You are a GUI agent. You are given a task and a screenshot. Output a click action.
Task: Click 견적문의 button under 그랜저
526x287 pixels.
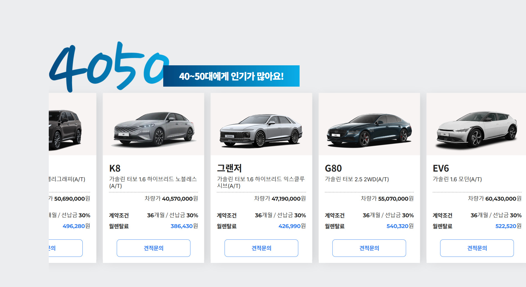pos(261,248)
